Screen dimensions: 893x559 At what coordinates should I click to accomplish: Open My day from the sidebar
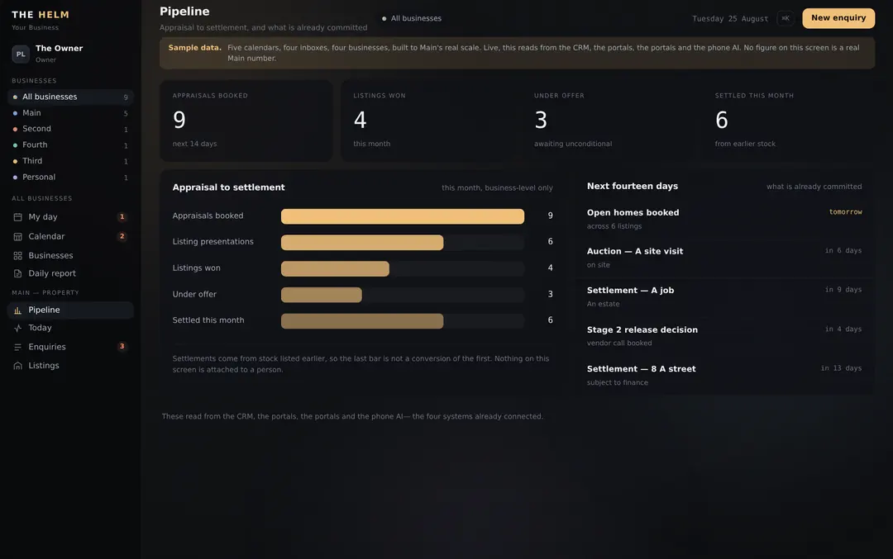pyautogui.click(x=70, y=216)
